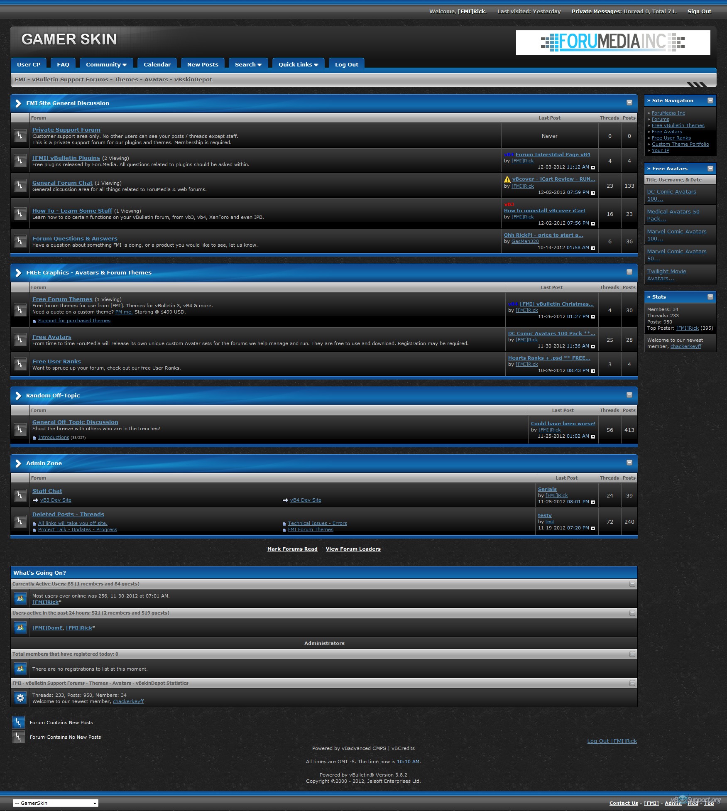This screenshot has height=811, width=727.
Task: Go to last post icon beside 10-14-2012 01:58 AM
Action: pyautogui.click(x=593, y=248)
